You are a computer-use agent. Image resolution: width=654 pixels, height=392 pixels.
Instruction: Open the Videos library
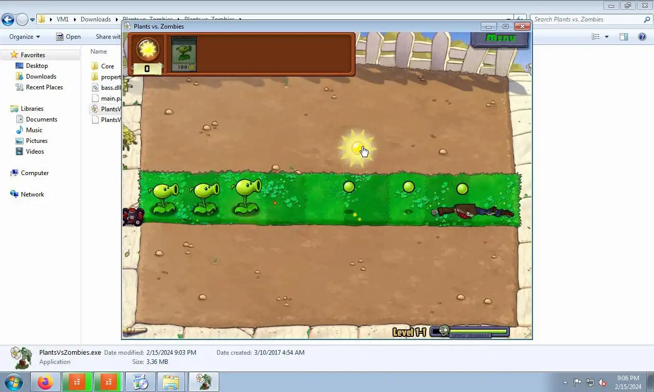click(35, 152)
